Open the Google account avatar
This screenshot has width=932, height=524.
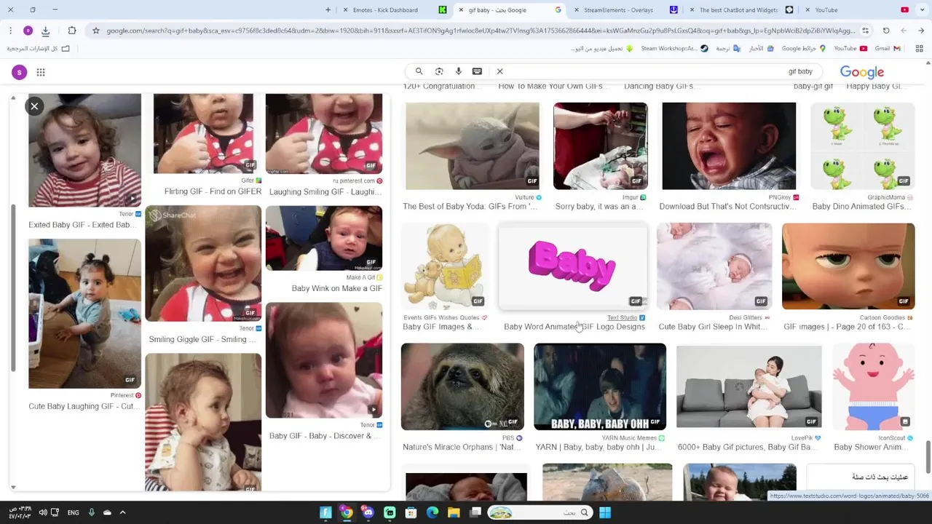pos(20,72)
